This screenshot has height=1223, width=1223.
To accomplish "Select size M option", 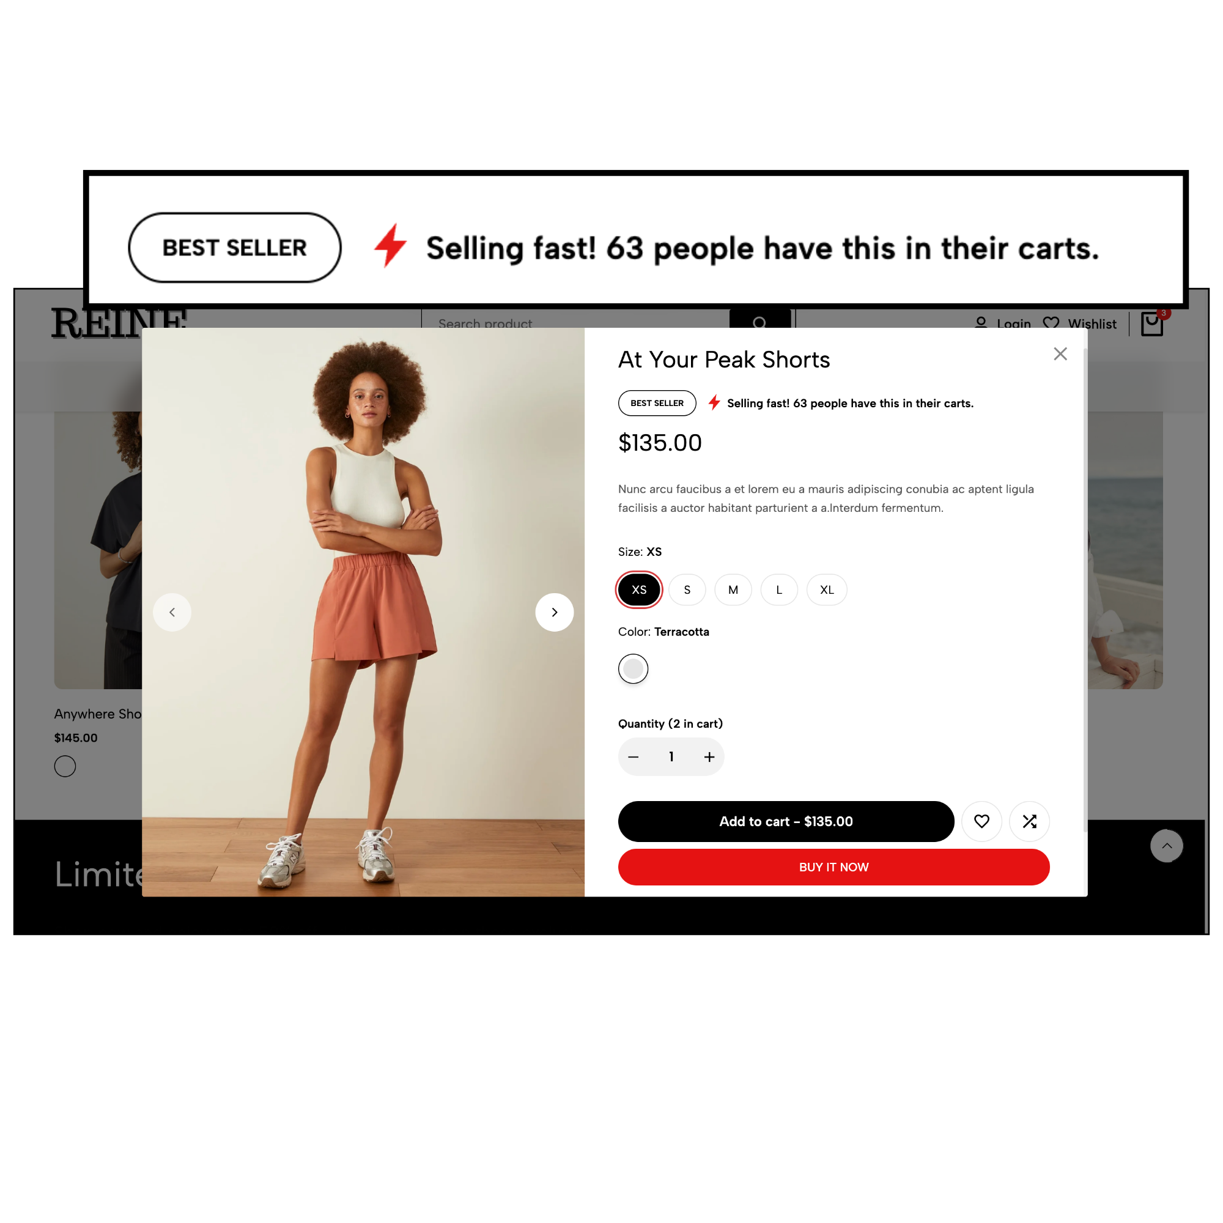I will click(733, 589).
